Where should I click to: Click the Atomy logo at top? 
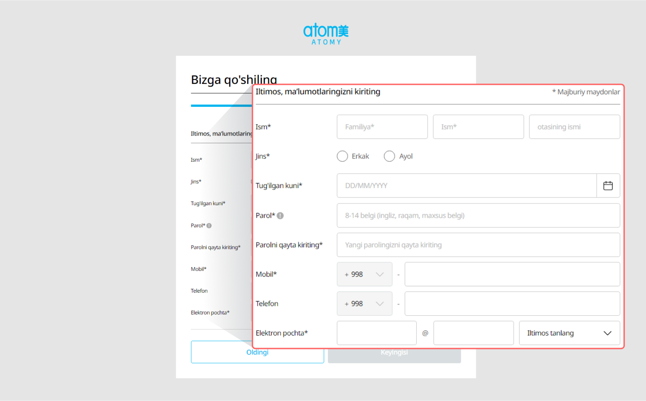[x=326, y=34]
